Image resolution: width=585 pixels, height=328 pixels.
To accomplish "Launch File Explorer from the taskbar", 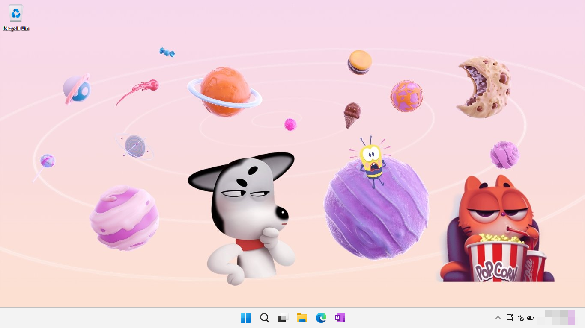I will [x=302, y=318].
